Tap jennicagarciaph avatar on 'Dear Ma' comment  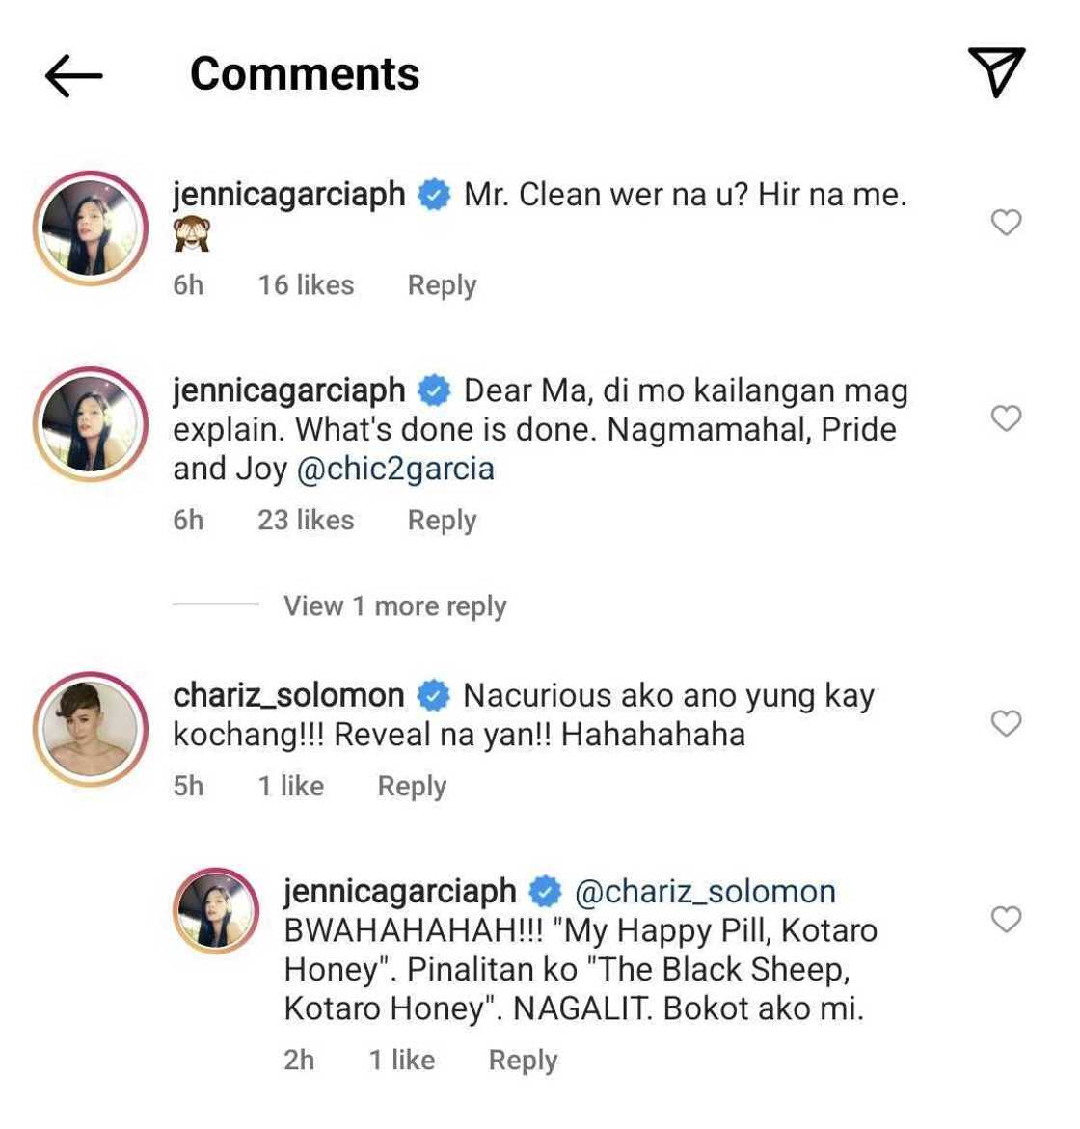(x=91, y=424)
